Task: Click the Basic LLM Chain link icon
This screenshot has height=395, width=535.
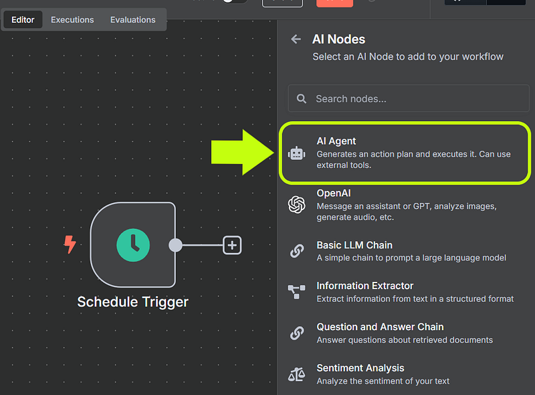Action: point(297,251)
